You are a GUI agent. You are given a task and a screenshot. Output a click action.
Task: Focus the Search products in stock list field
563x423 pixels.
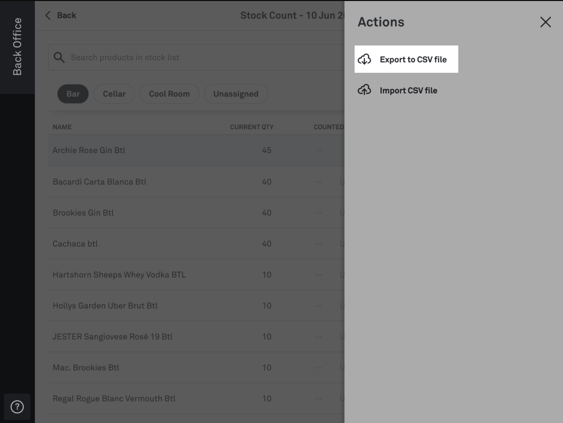point(196,58)
